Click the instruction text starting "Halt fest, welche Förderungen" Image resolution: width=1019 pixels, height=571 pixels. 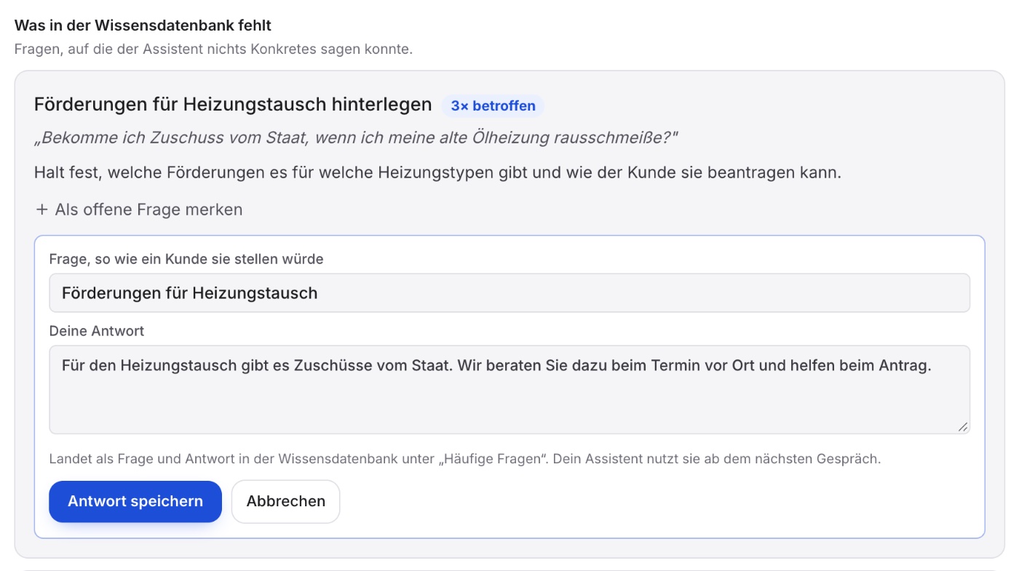[437, 174]
